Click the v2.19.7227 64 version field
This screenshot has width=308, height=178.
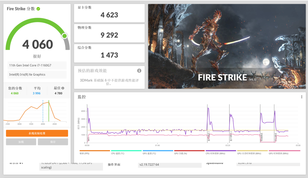point(170,165)
